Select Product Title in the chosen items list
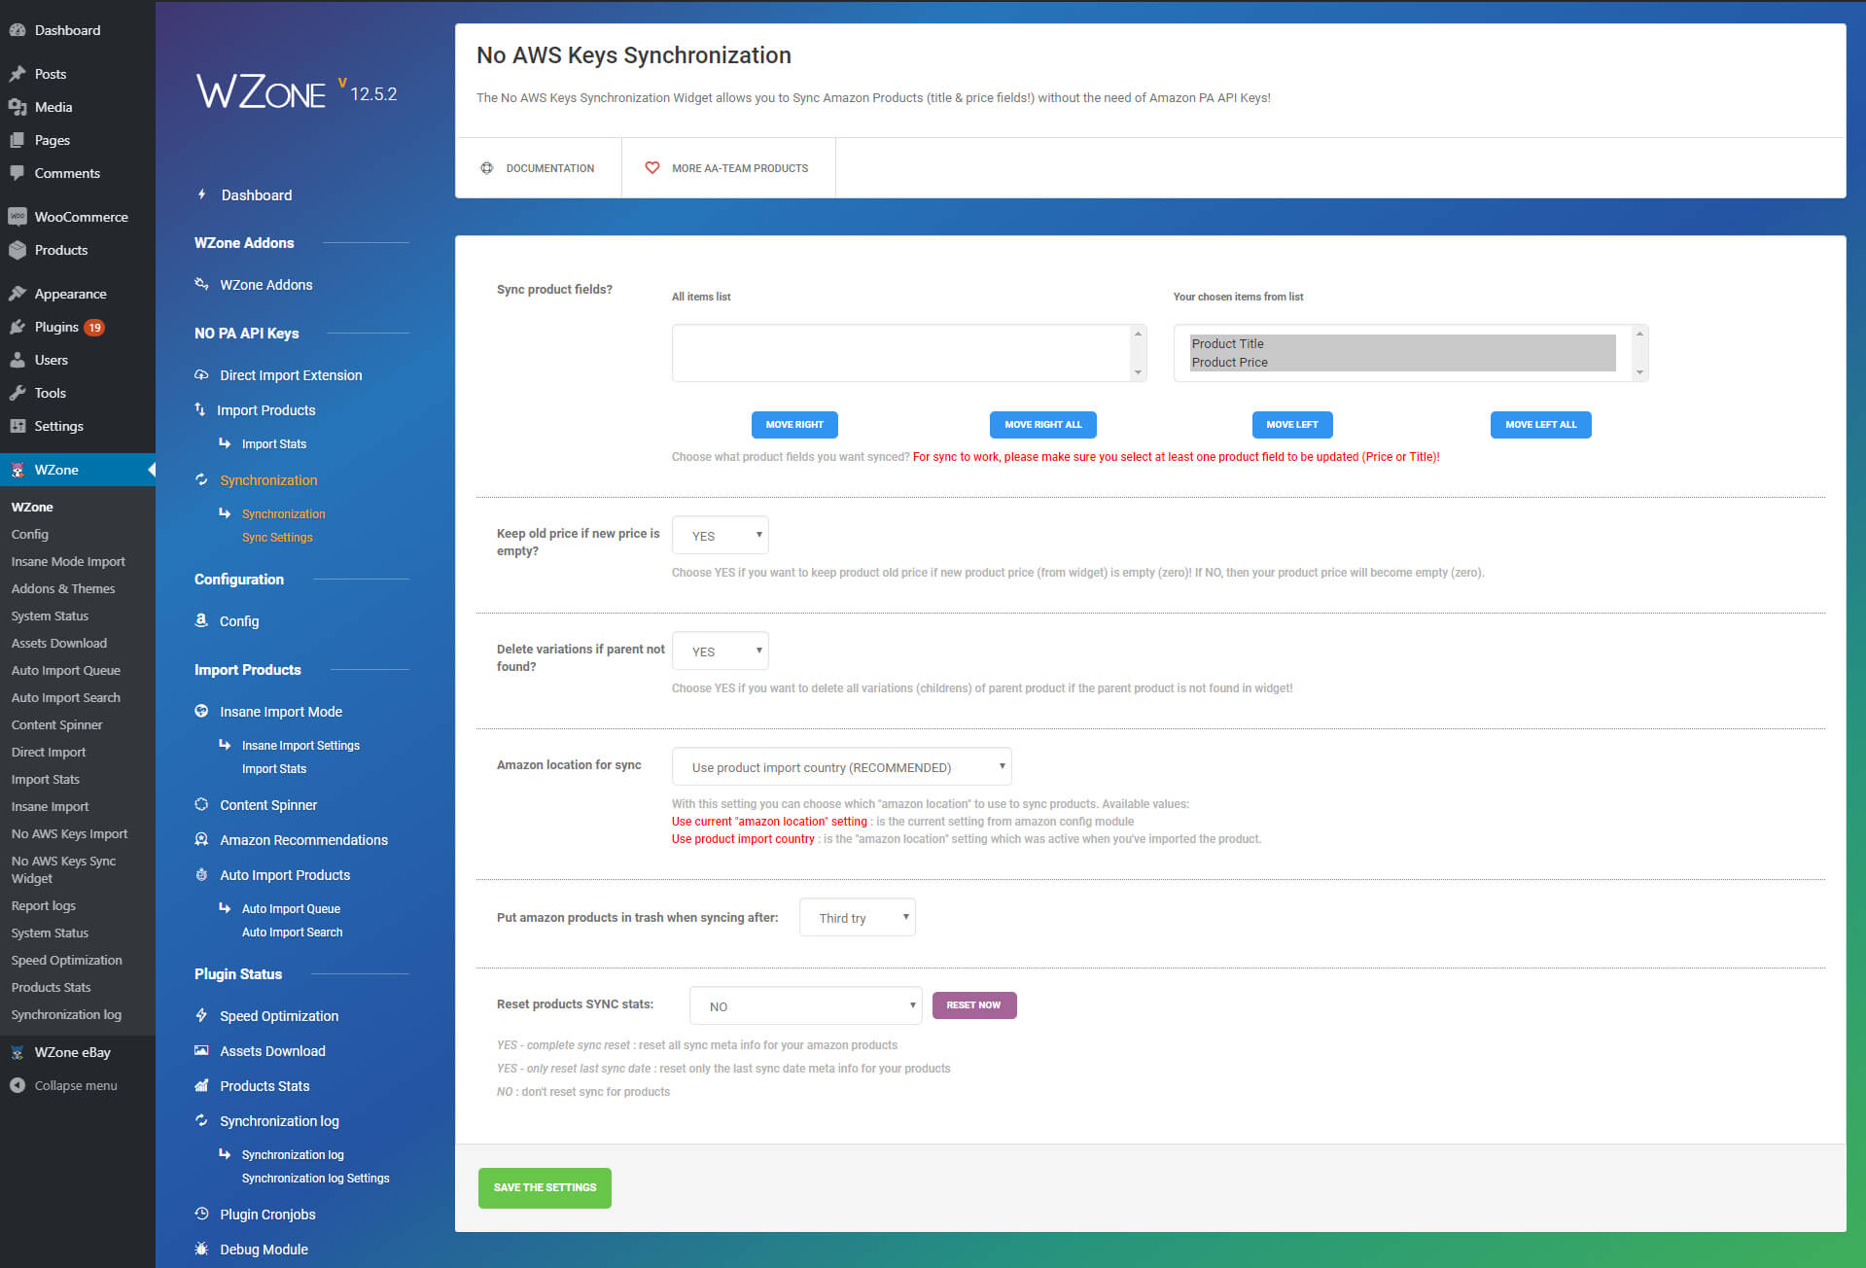The height and width of the screenshot is (1268, 1866). [1402, 343]
